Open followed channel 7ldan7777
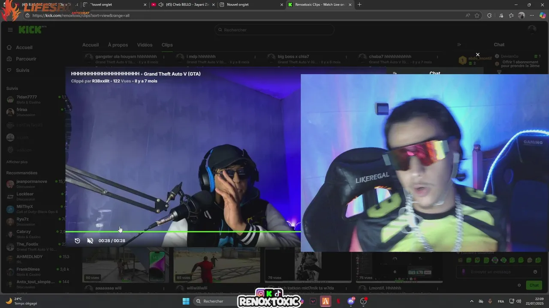 point(35,99)
